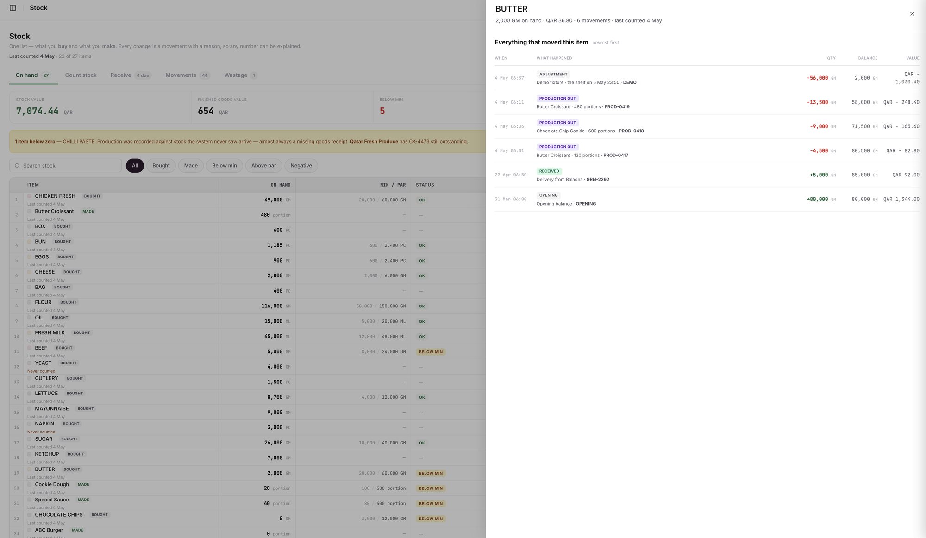Open the Receive tab
This screenshot has width=926, height=538.
pyautogui.click(x=130, y=75)
